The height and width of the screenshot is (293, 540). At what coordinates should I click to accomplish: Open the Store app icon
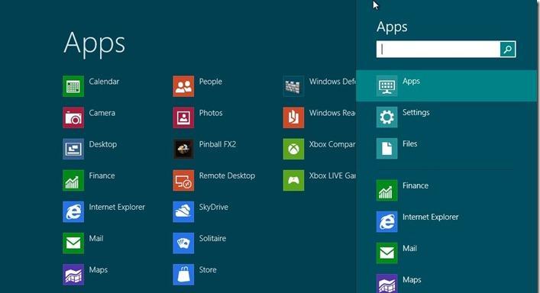tap(183, 275)
